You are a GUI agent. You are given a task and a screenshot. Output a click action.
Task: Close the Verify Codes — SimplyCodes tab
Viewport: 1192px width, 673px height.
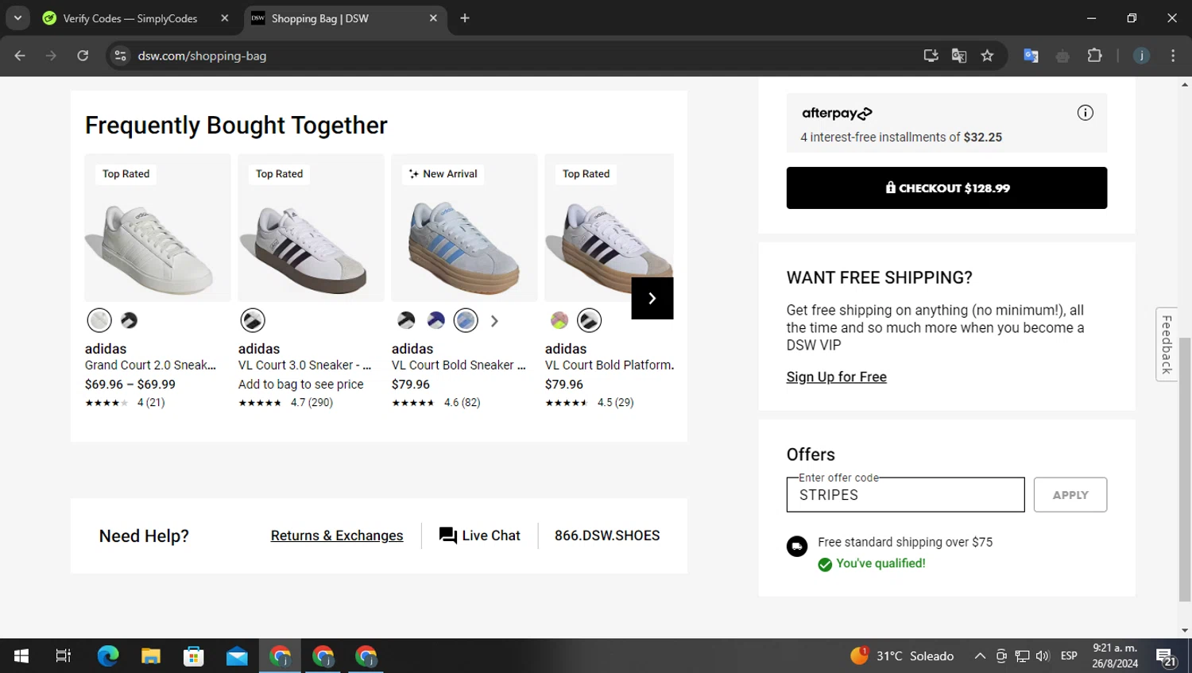tap(225, 18)
